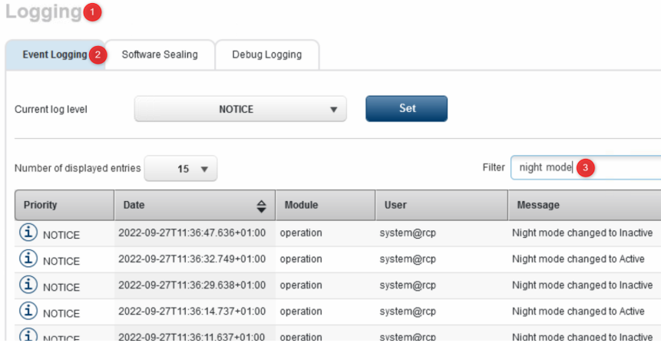Sort by the Priority column header
The height and width of the screenshot is (343, 661).
(x=64, y=205)
